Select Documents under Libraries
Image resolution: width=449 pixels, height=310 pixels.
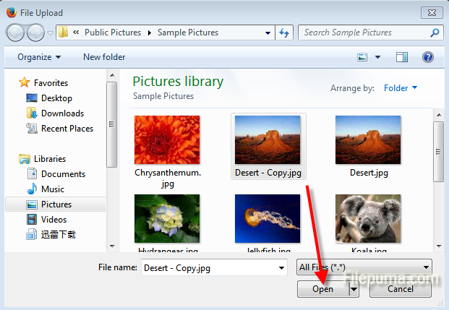64,174
